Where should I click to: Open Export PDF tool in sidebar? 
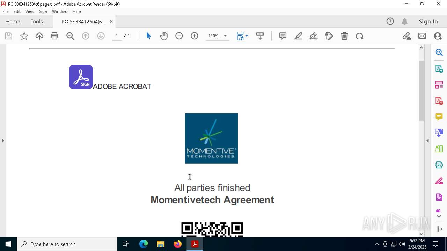point(439,68)
